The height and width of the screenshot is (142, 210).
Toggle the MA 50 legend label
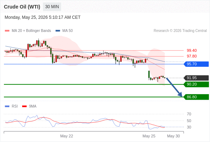[68, 31]
